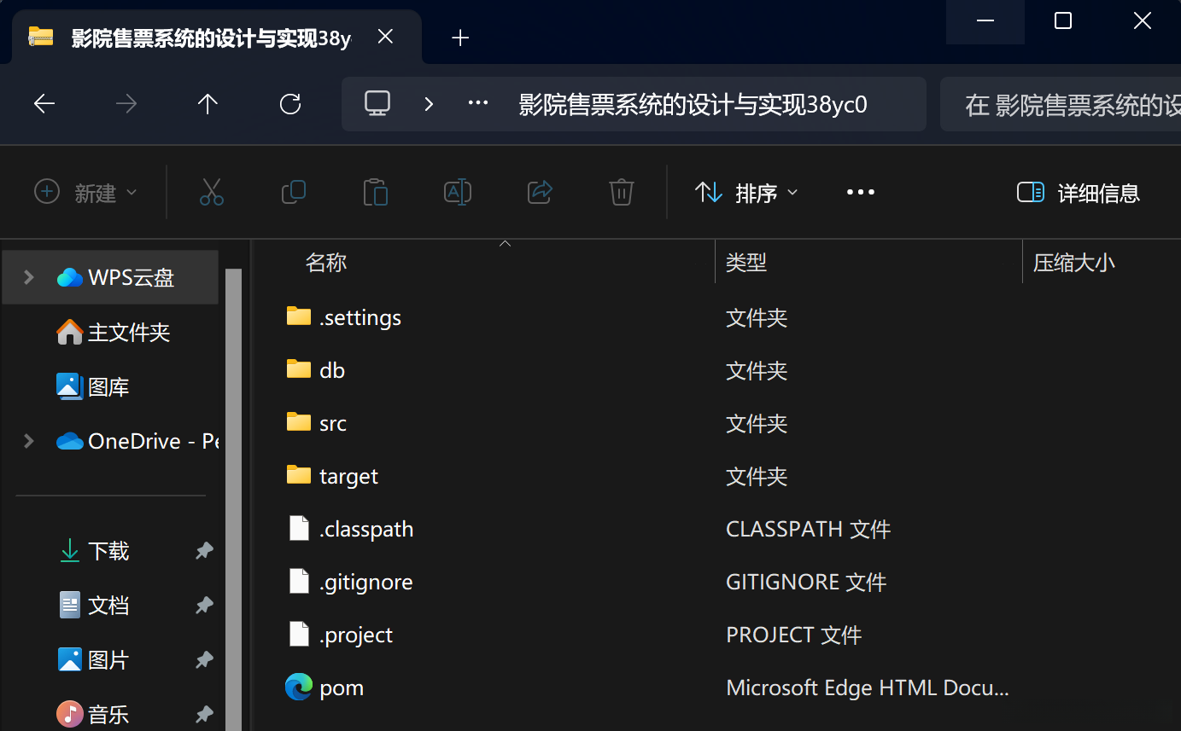This screenshot has width=1181, height=731.
Task: Close the 影院售票系统 tab
Action: pos(385,37)
